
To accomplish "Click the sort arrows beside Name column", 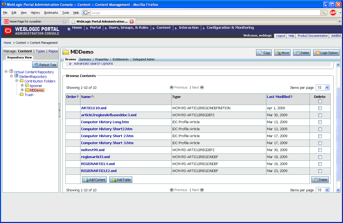I will pyautogui.click(x=93, y=97).
